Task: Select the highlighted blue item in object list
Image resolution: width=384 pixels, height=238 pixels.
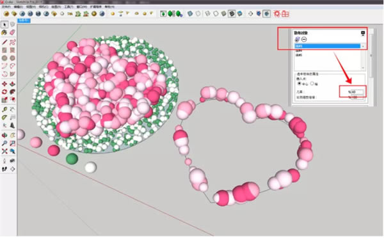Action: (x=328, y=46)
